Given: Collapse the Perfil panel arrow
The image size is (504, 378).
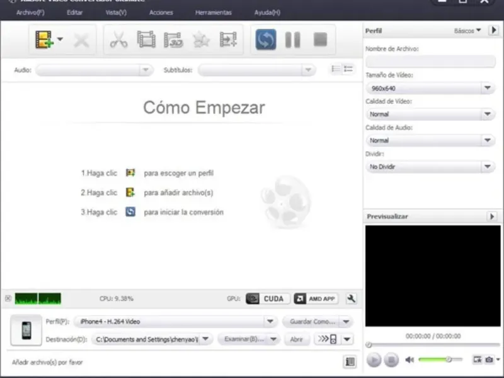Looking at the screenshot, I should point(494,30).
